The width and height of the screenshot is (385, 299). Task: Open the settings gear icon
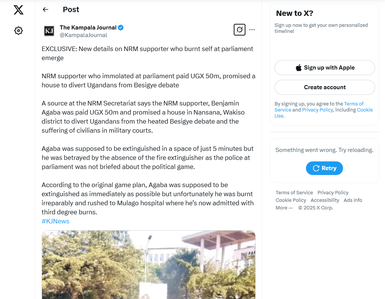click(19, 31)
